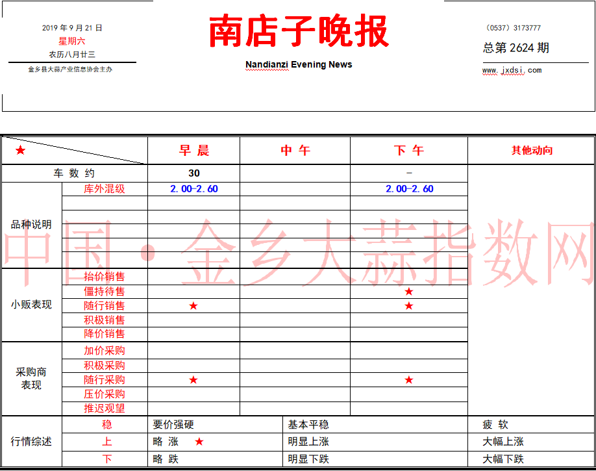Open the www.jxdsi.com website link
Image resolution: width=596 pixels, height=471 pixels.
click(512, 70)
